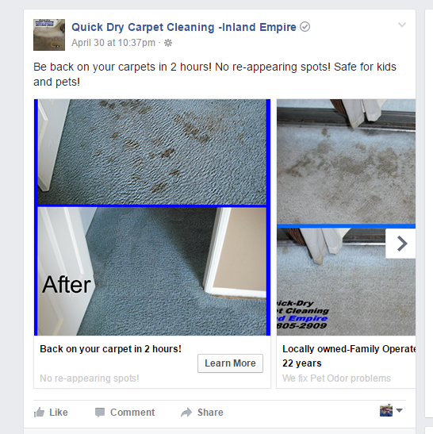This screenshot has height=434, width=433.
Task: Click the 'Locally owned-Family Operated' headline
Action: pyautogui.click(x=349, y=349)
